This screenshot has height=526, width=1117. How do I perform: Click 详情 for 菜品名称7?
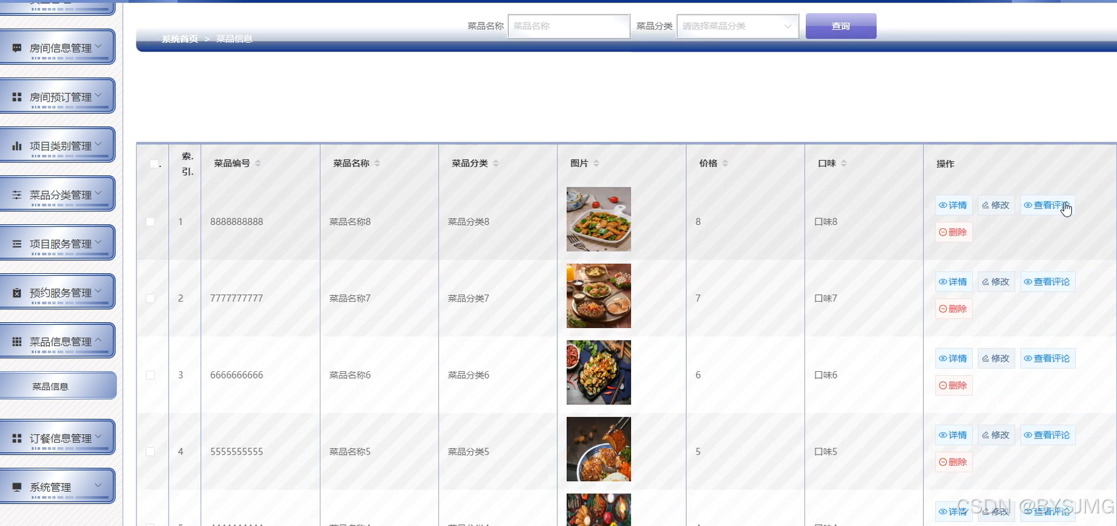point(953,282)
